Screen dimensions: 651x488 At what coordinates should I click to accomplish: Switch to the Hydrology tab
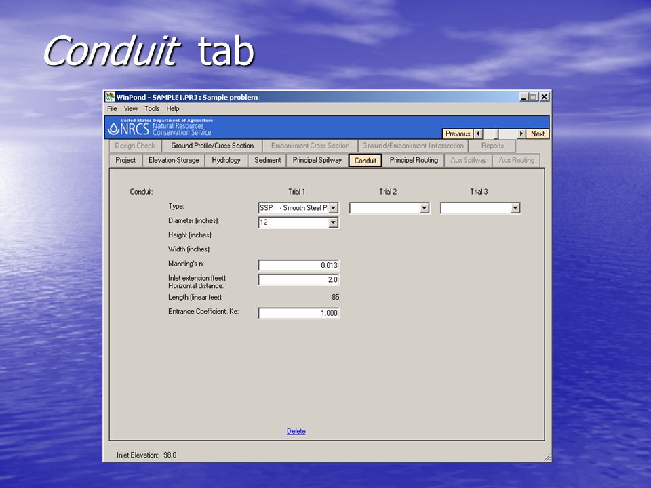pyautogui.click(x=226, y=160)
